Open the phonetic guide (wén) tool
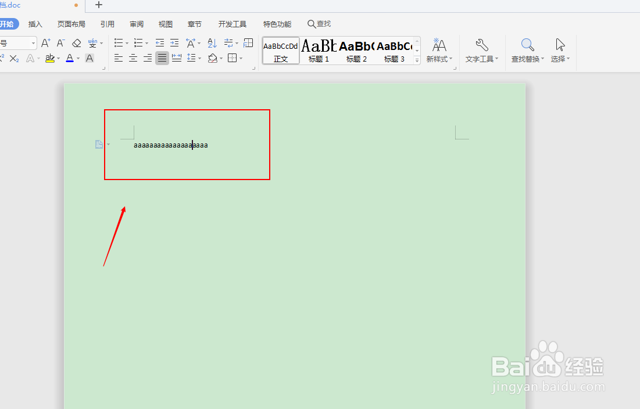The width and height of the screenshot is (640, 409). click(92, 43)
